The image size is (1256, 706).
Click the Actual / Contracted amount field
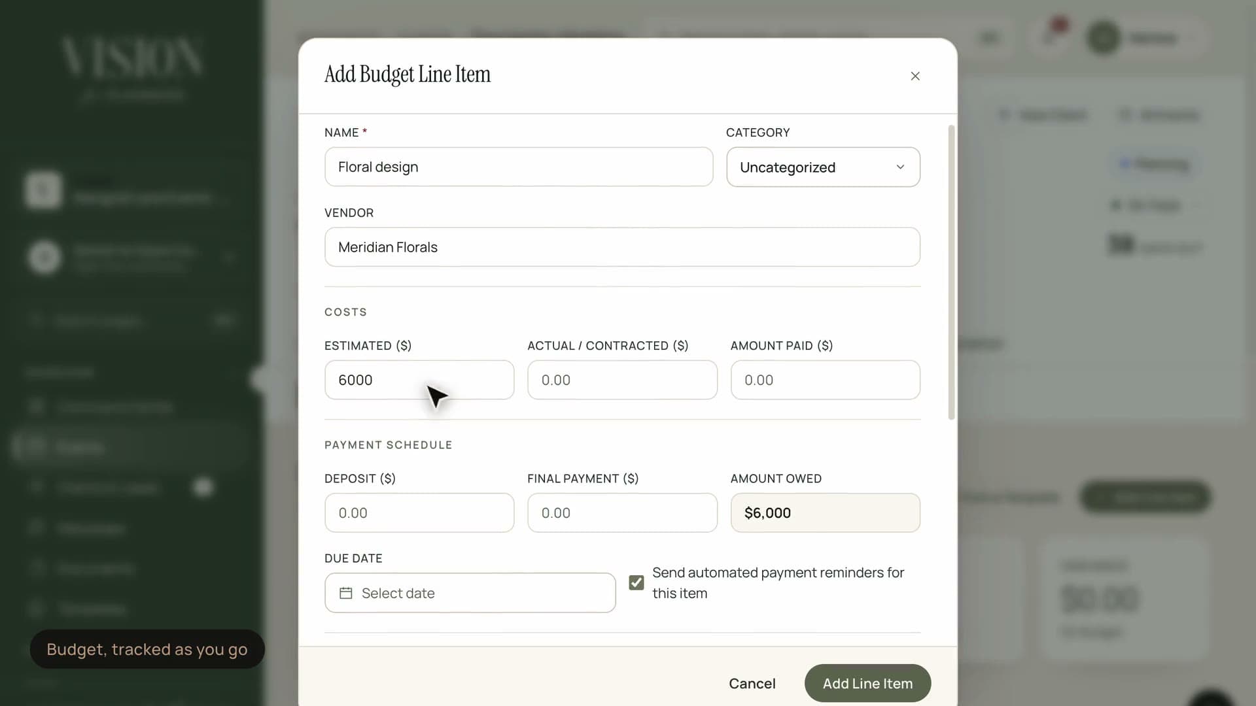tap(622, 380)
